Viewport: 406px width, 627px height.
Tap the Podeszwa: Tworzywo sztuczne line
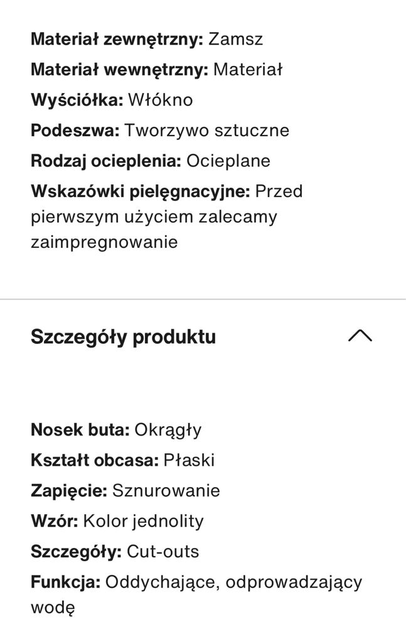(x=160, y=131)
